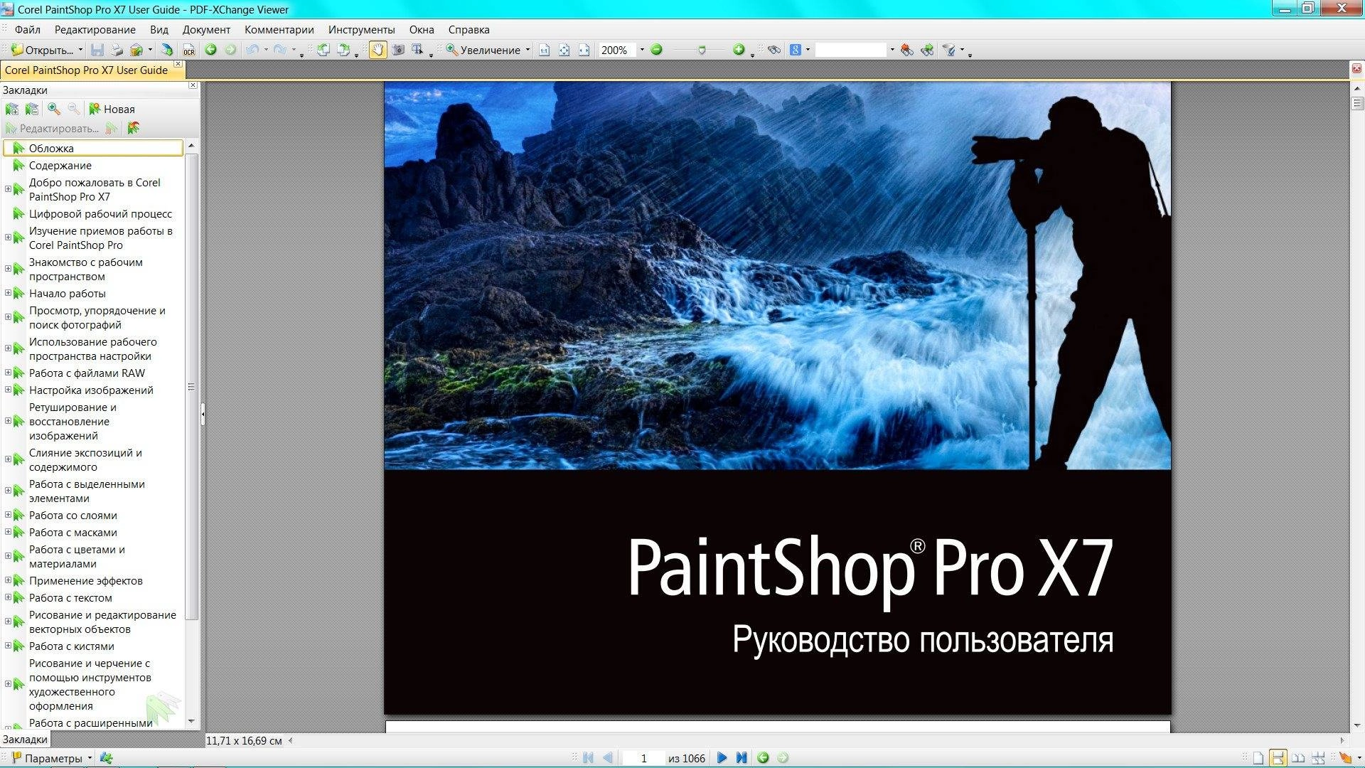Open the Файл menu
The width and height of the screenshot is (1365, 768).
[28, 30]
